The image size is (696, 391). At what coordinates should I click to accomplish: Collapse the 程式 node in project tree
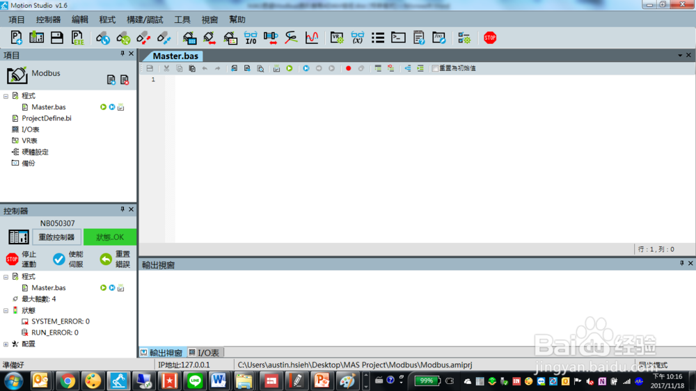pos(6,96)
